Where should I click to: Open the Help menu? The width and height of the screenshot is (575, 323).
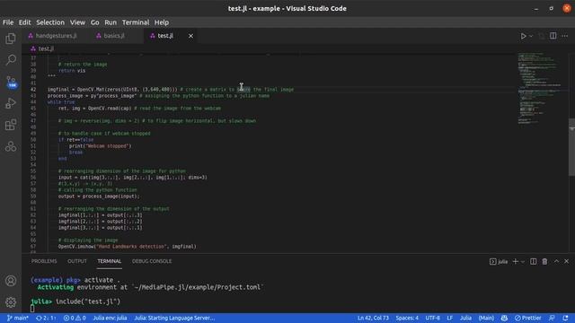click(162, 22)
